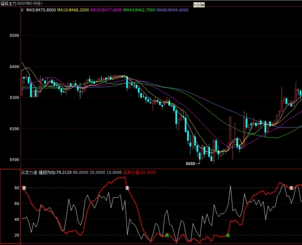Click the 8200 price axis label
Image resolution: width=302 pixels, height=245 pixels.
pyautogui.click(x=15, y=129)
